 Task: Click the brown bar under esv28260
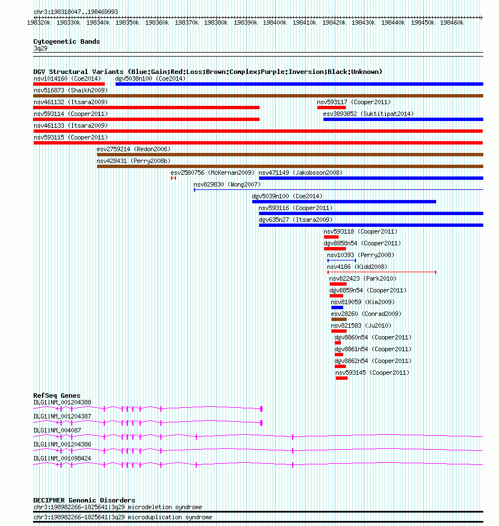[339, 319]
